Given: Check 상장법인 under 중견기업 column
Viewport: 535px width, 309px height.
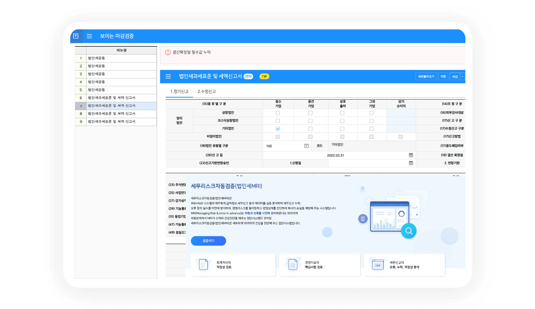Looking at the screenshot, I should [x=310, y=113].
